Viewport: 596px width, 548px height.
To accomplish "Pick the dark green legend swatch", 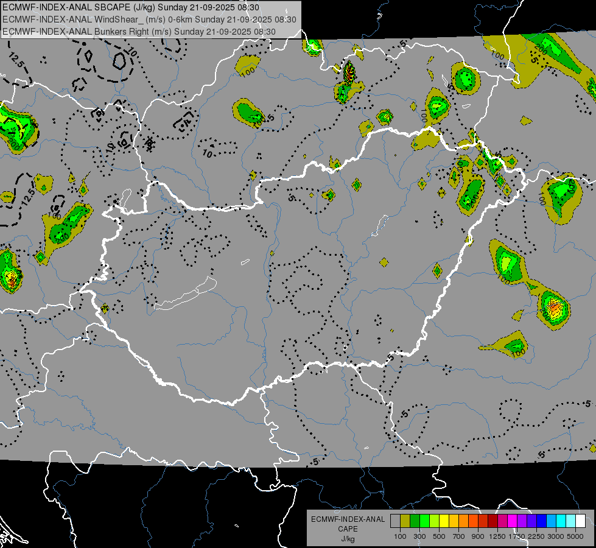I will point(415,521).
